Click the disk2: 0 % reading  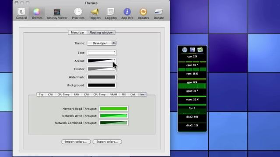tap(192, 117)
